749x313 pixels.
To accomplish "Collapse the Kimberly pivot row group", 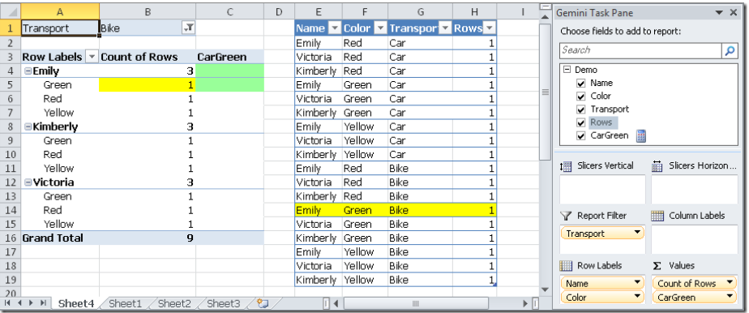I will click(28, 126).
